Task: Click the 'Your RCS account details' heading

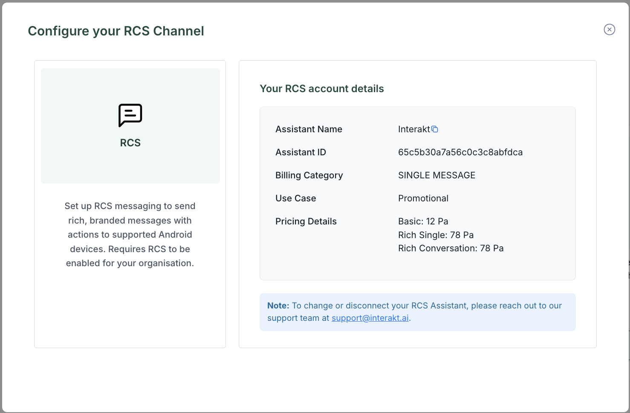Action: (x=322, y=89)
